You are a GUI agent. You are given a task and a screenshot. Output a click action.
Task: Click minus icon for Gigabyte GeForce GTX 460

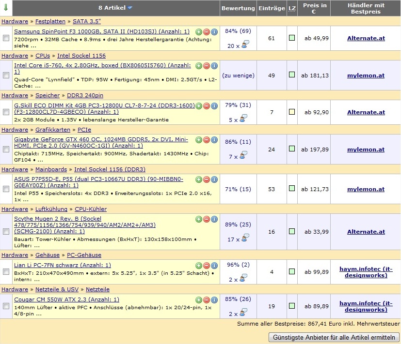click(x=207, y=140)
